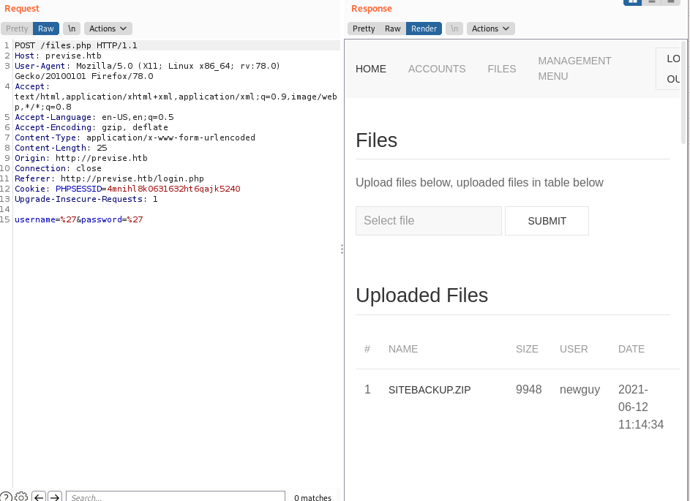Viewport: 690px width, 501px height.
Task: Switch Request view to Pretty
Action: 17,29
